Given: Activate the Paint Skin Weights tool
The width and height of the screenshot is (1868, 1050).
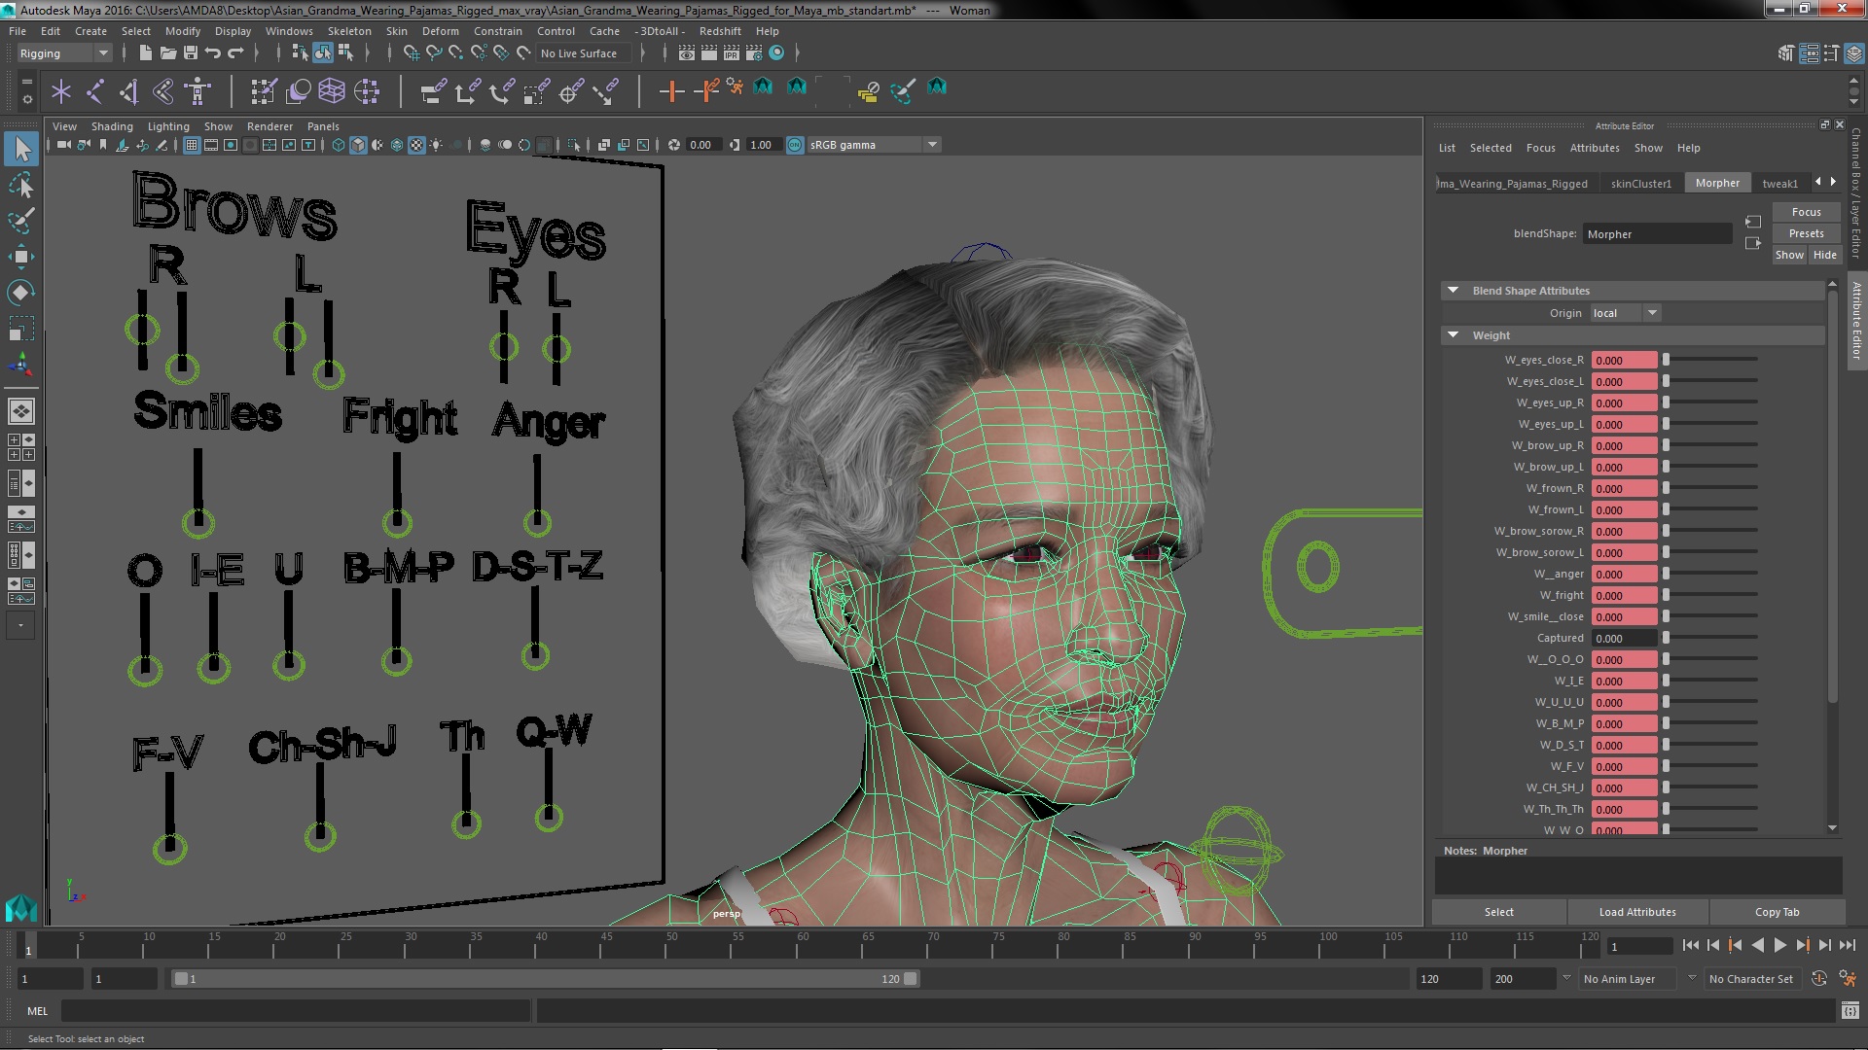Looking at the screenshot, I should point(264,92).
